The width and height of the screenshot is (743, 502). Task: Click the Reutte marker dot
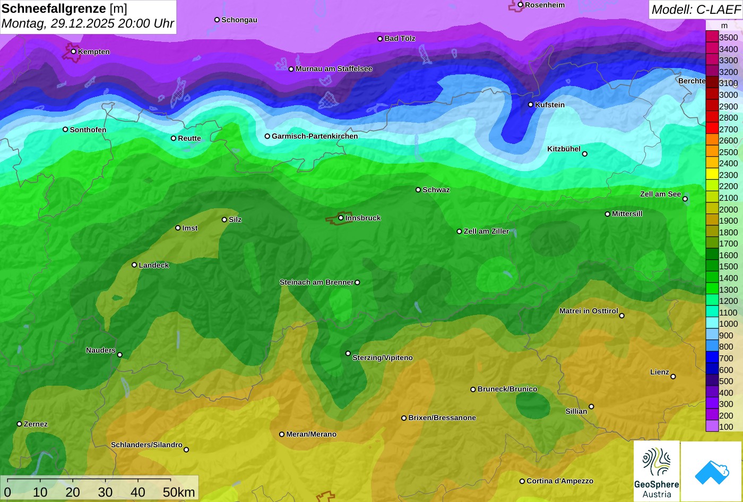coord(174,138)
